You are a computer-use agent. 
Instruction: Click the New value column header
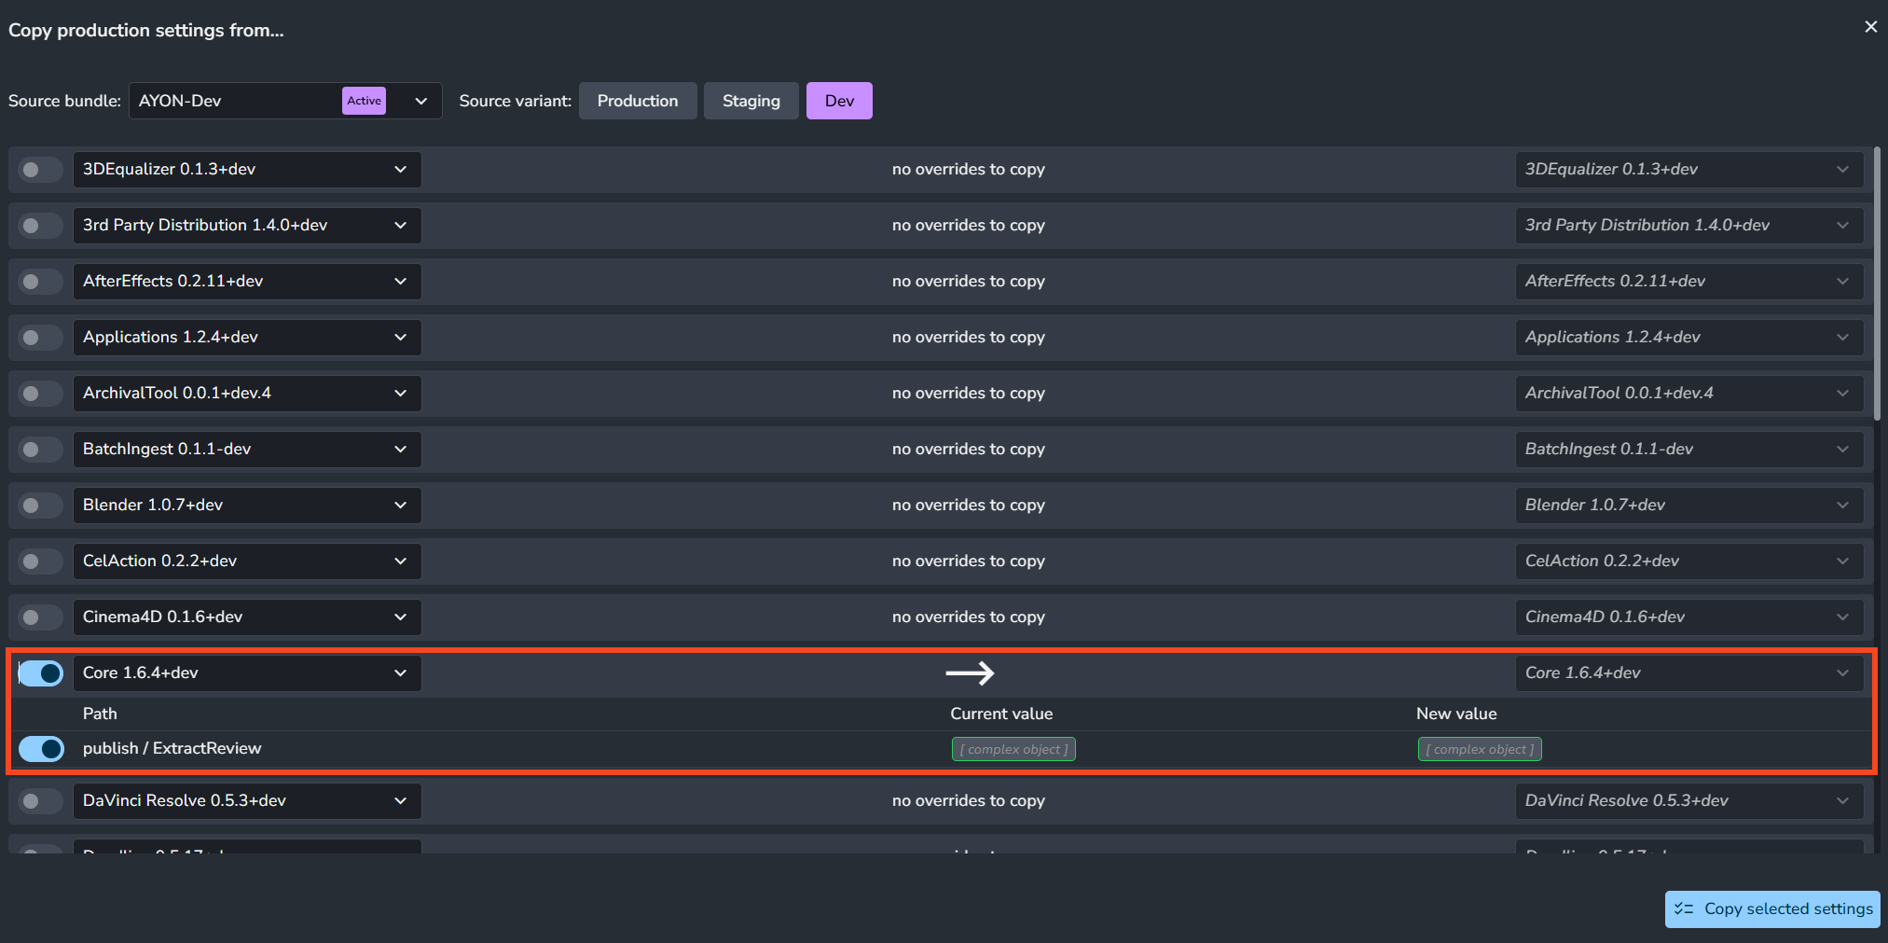coord(1456,714)
